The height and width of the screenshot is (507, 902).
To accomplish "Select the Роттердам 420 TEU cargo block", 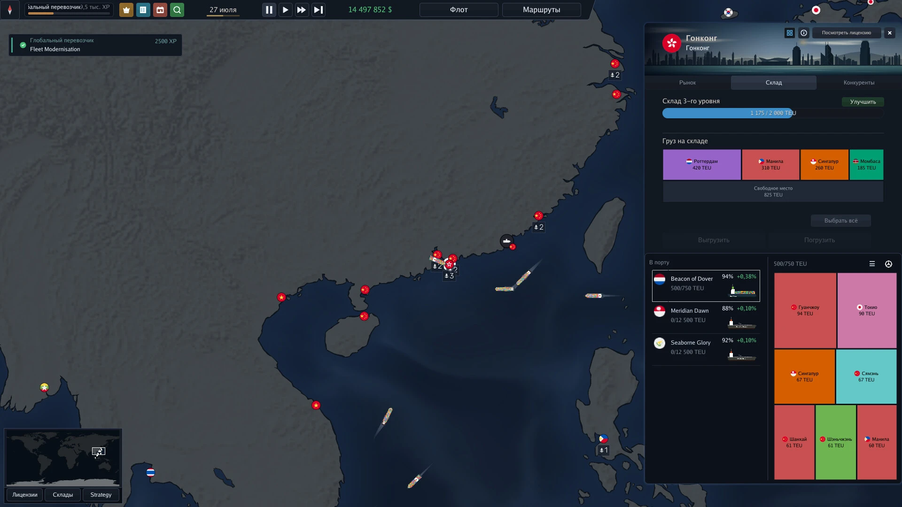I will coord(702,165).
